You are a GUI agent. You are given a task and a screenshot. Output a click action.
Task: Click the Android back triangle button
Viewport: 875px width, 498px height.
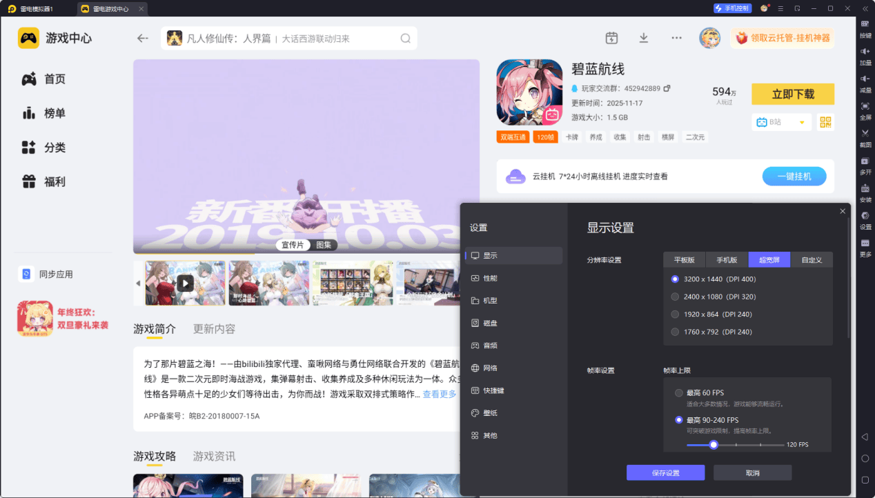[x=865, y=437]
